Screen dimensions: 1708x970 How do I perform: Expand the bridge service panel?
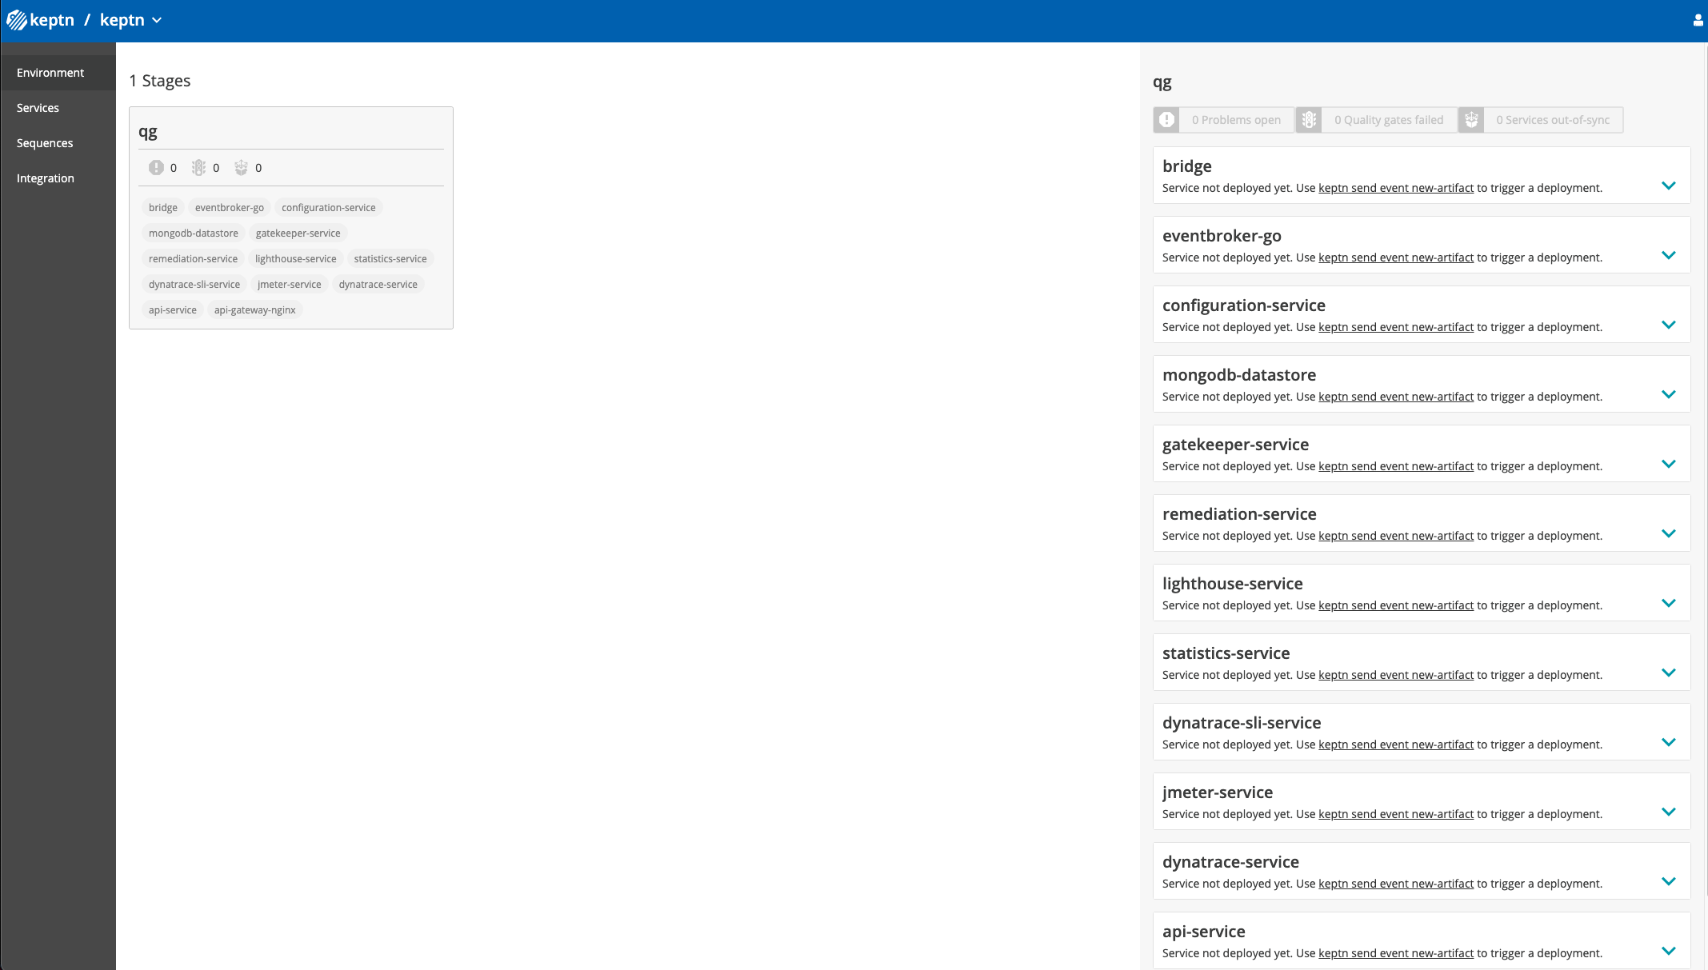tap(1668, 186)
